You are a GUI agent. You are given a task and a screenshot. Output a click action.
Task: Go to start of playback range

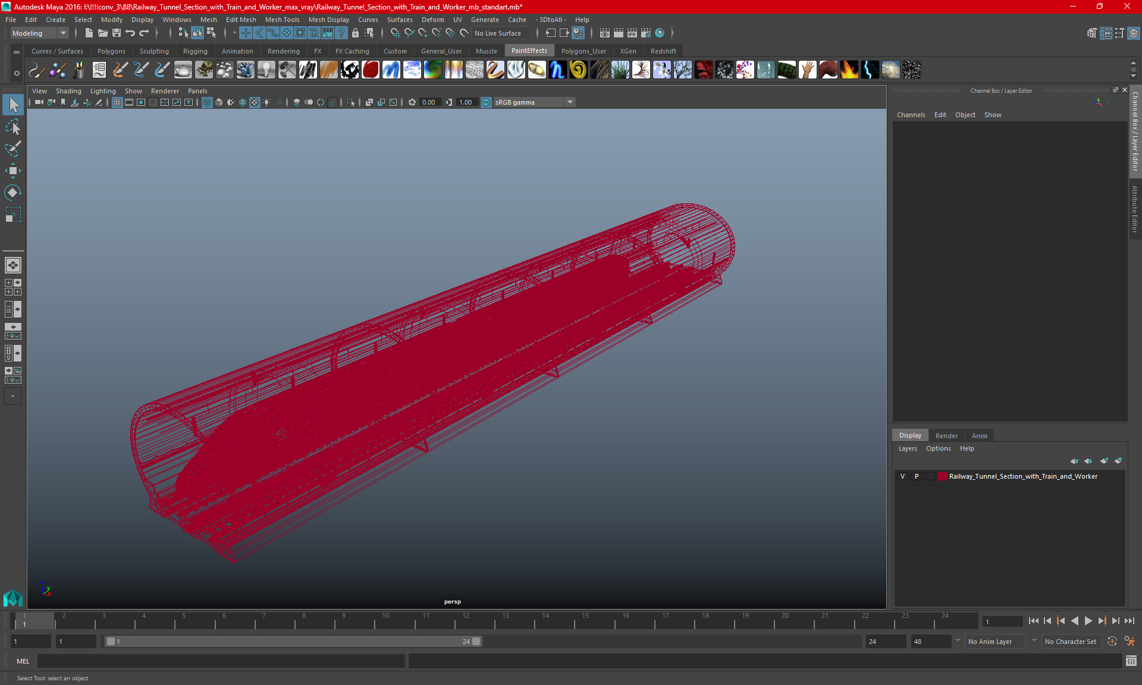pos(1034,621)
